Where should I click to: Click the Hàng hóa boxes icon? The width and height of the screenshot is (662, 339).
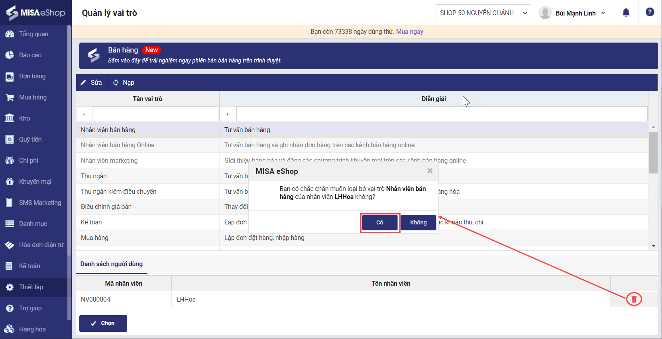[10, 329]
